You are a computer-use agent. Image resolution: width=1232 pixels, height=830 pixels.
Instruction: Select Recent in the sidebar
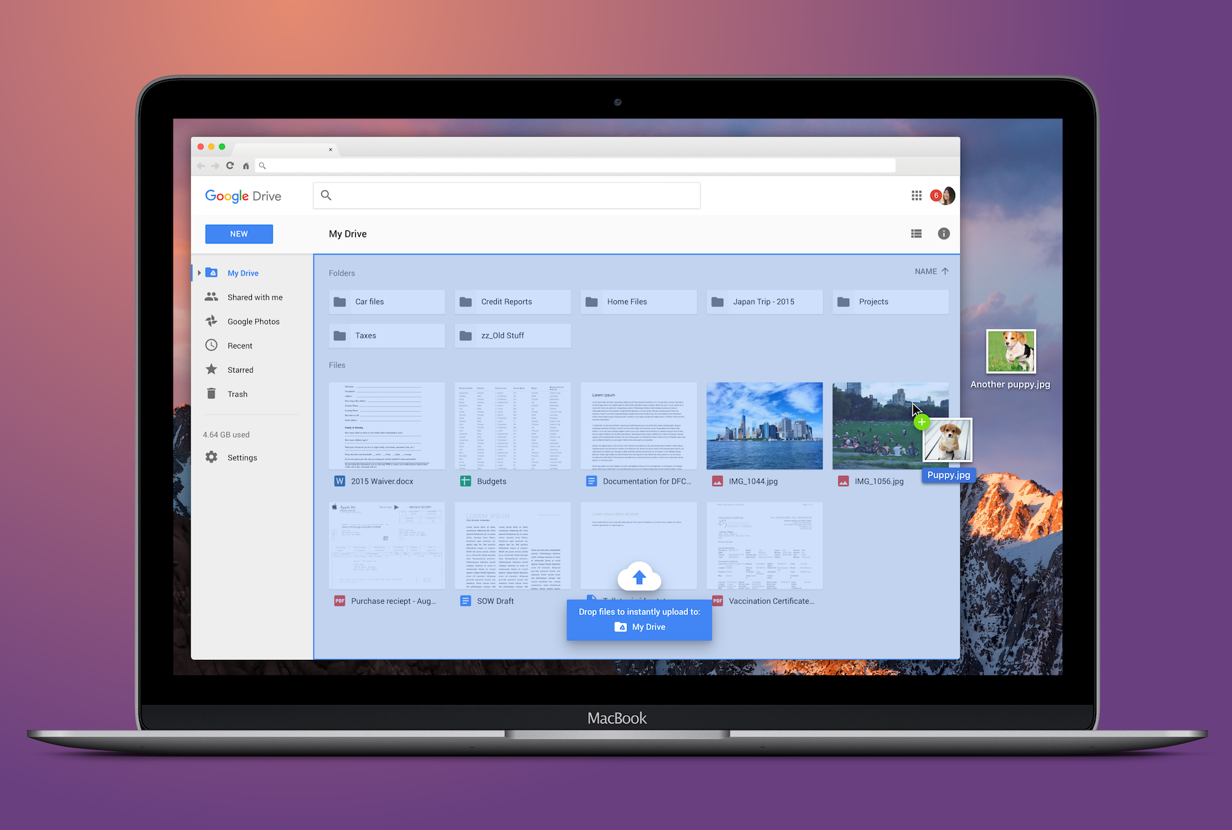pos(239,345)
